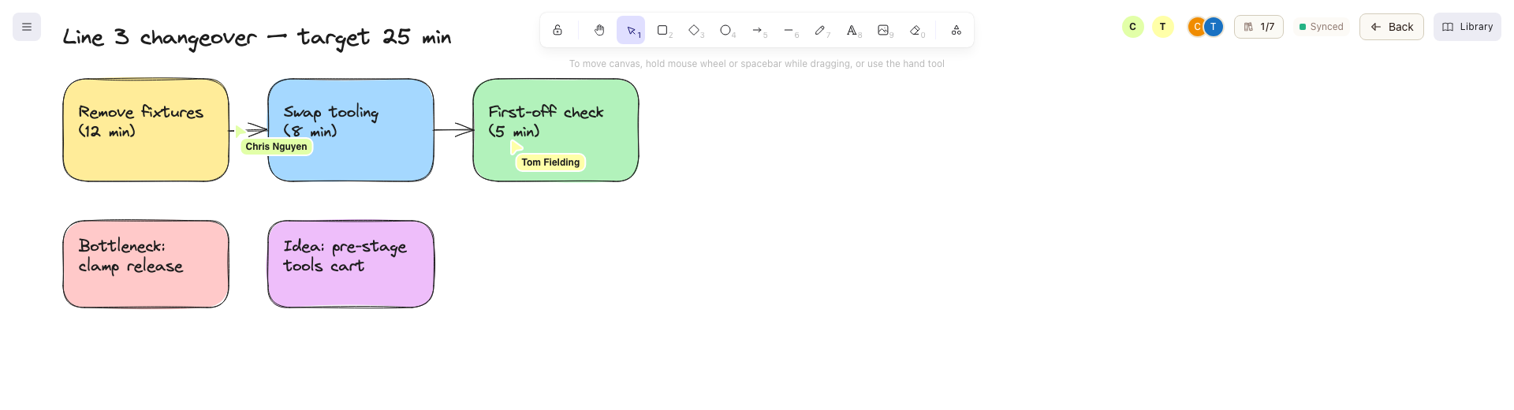1514x410 pixels.
Task: Select the Insert image tool
Action: (x=883, y=30)
